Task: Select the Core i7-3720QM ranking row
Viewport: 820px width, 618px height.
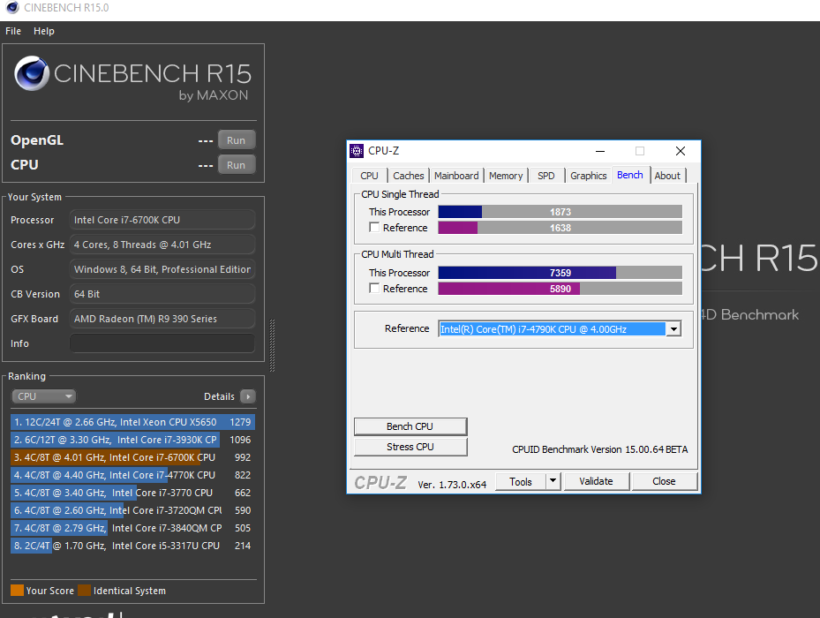Action: [132, 510]
